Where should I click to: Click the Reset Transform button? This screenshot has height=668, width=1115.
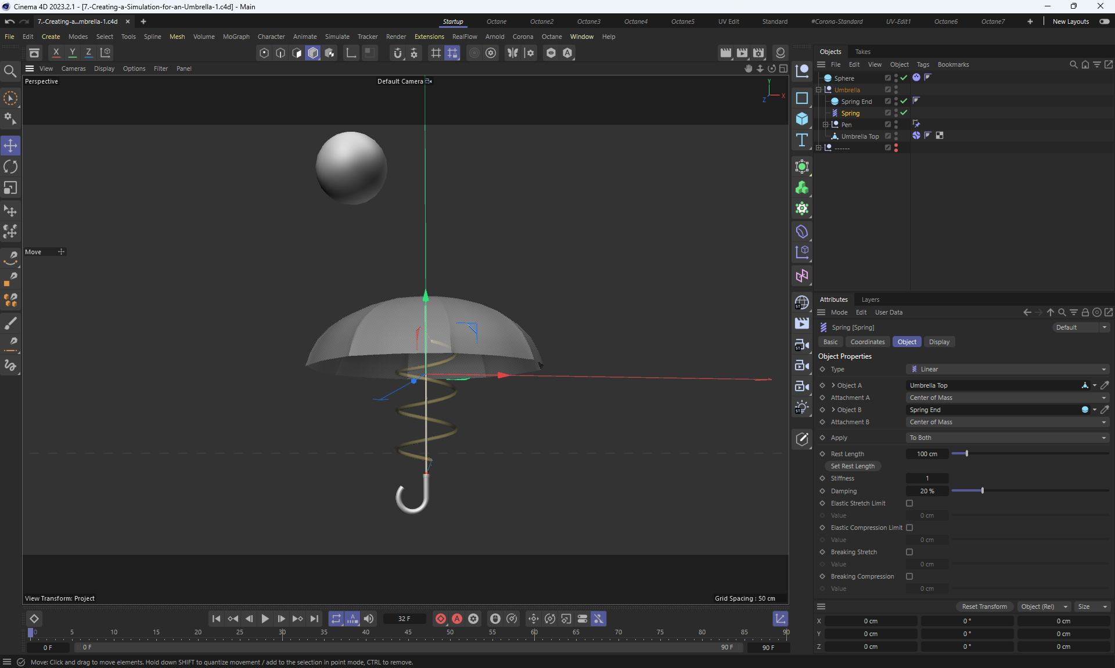tap(984, 606)
